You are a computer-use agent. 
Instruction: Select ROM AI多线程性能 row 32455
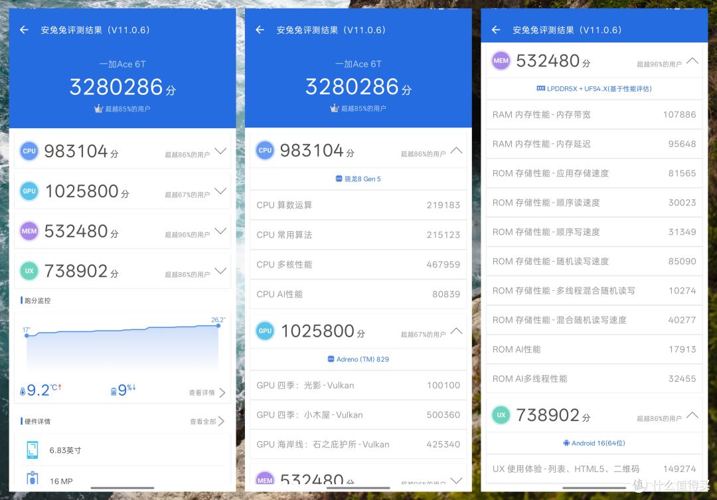point(594,378)
